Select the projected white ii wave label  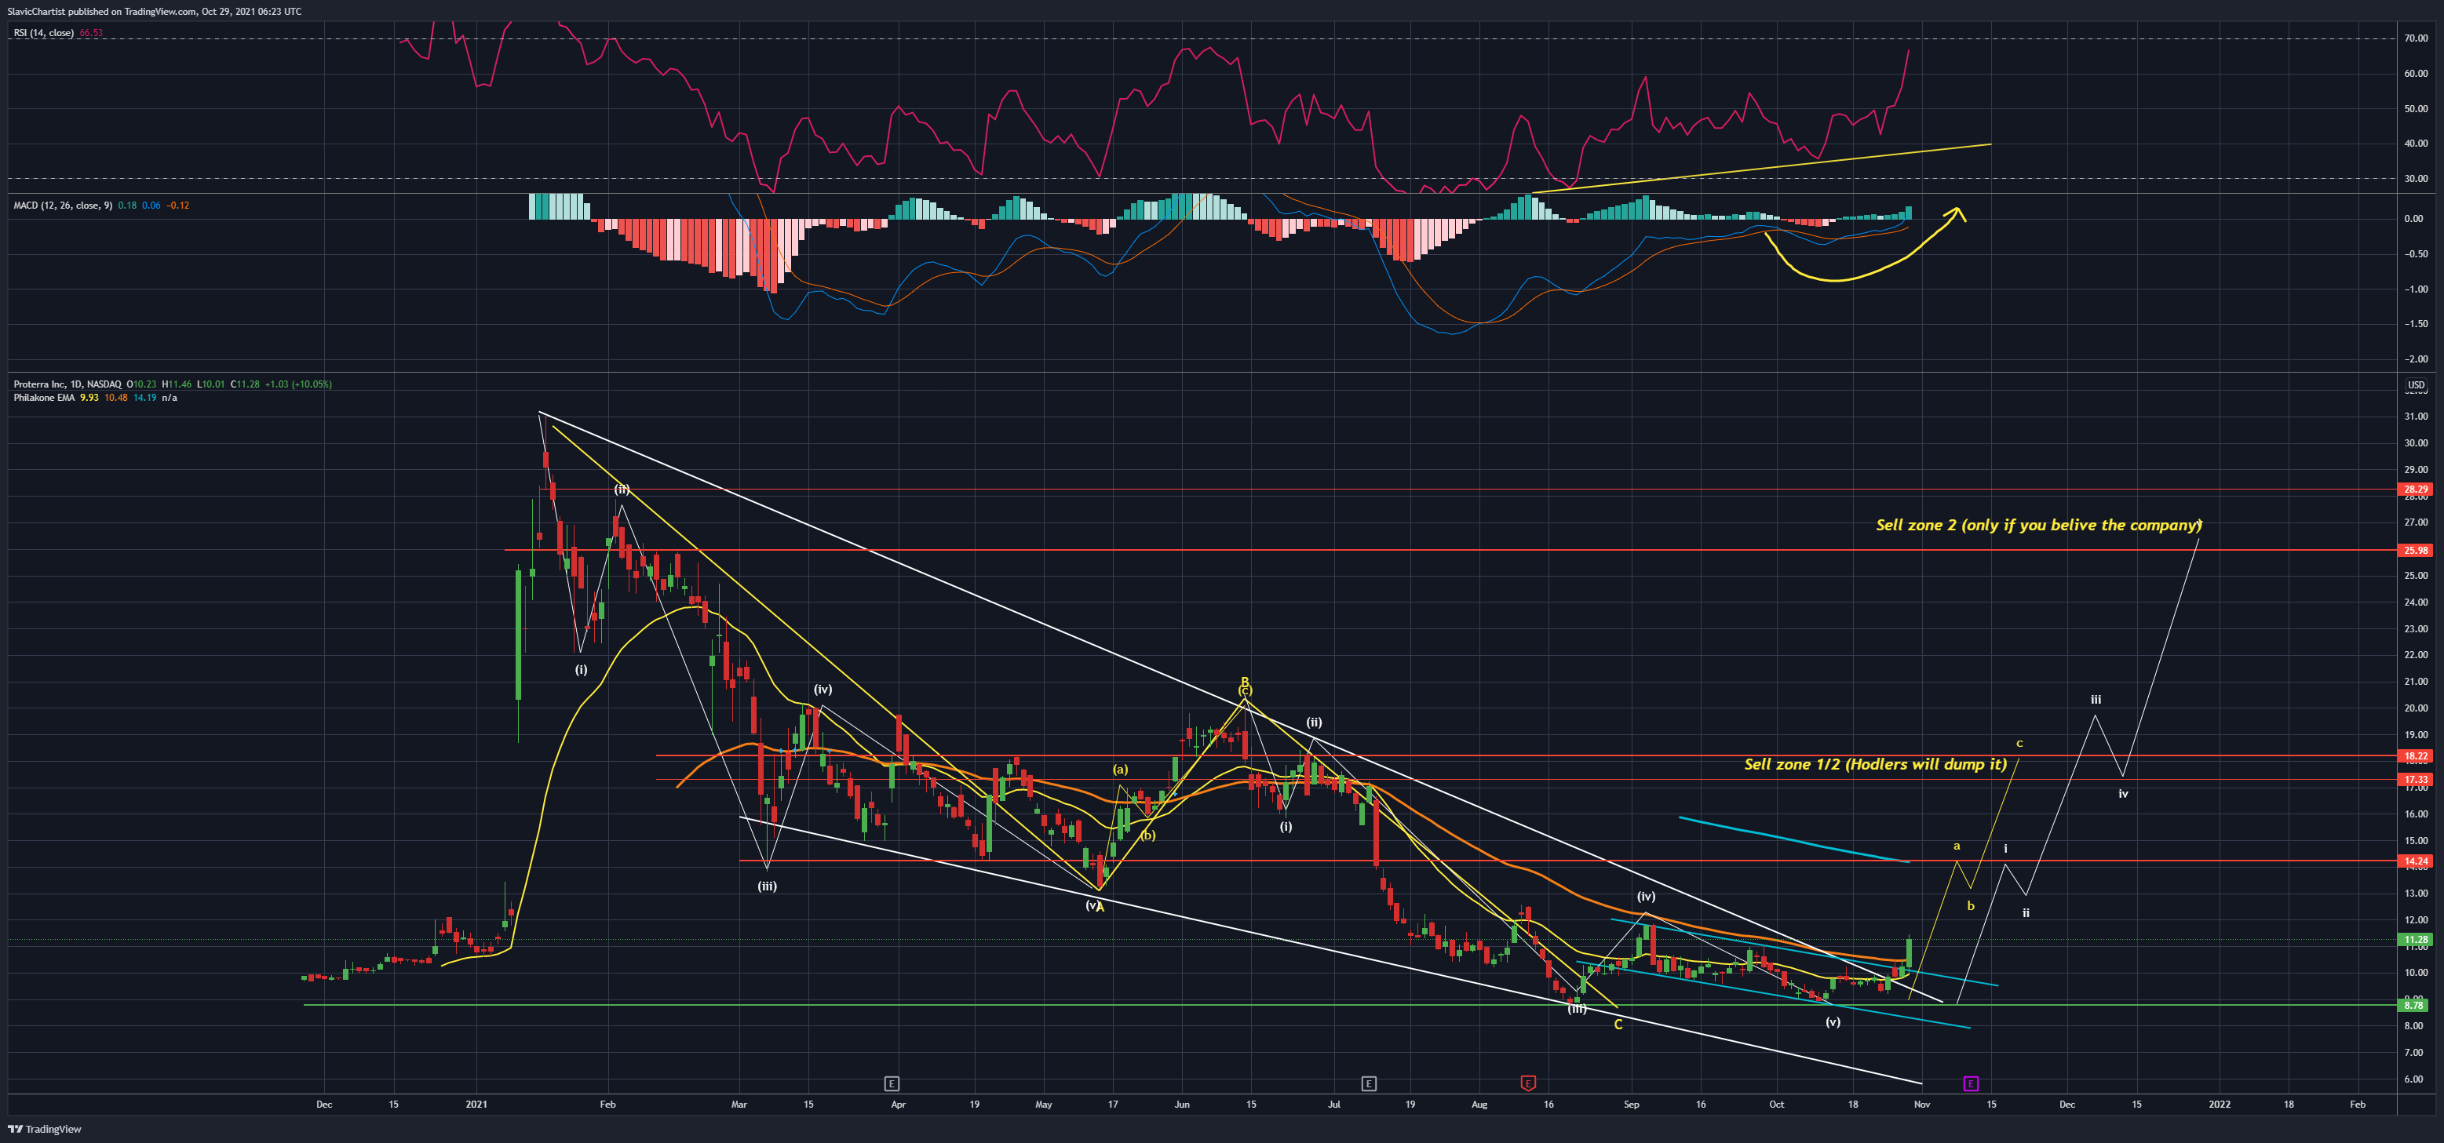(x=2026, y=913)
